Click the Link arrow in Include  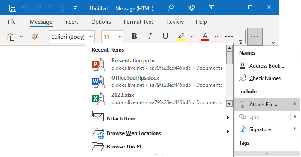[295, 117]
